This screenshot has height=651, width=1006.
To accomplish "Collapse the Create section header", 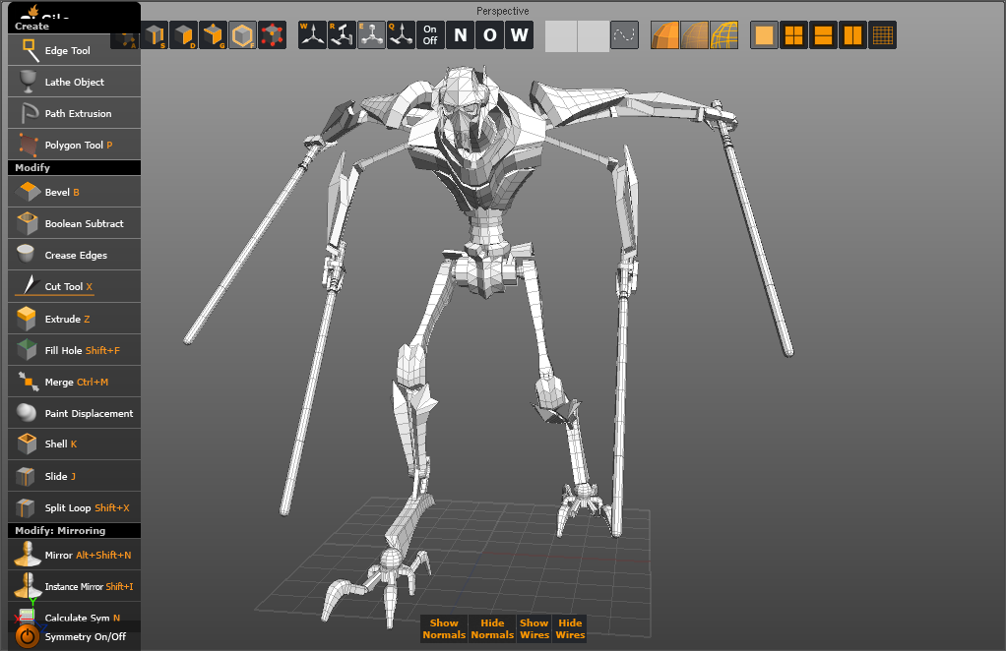I will click(74, 27).
